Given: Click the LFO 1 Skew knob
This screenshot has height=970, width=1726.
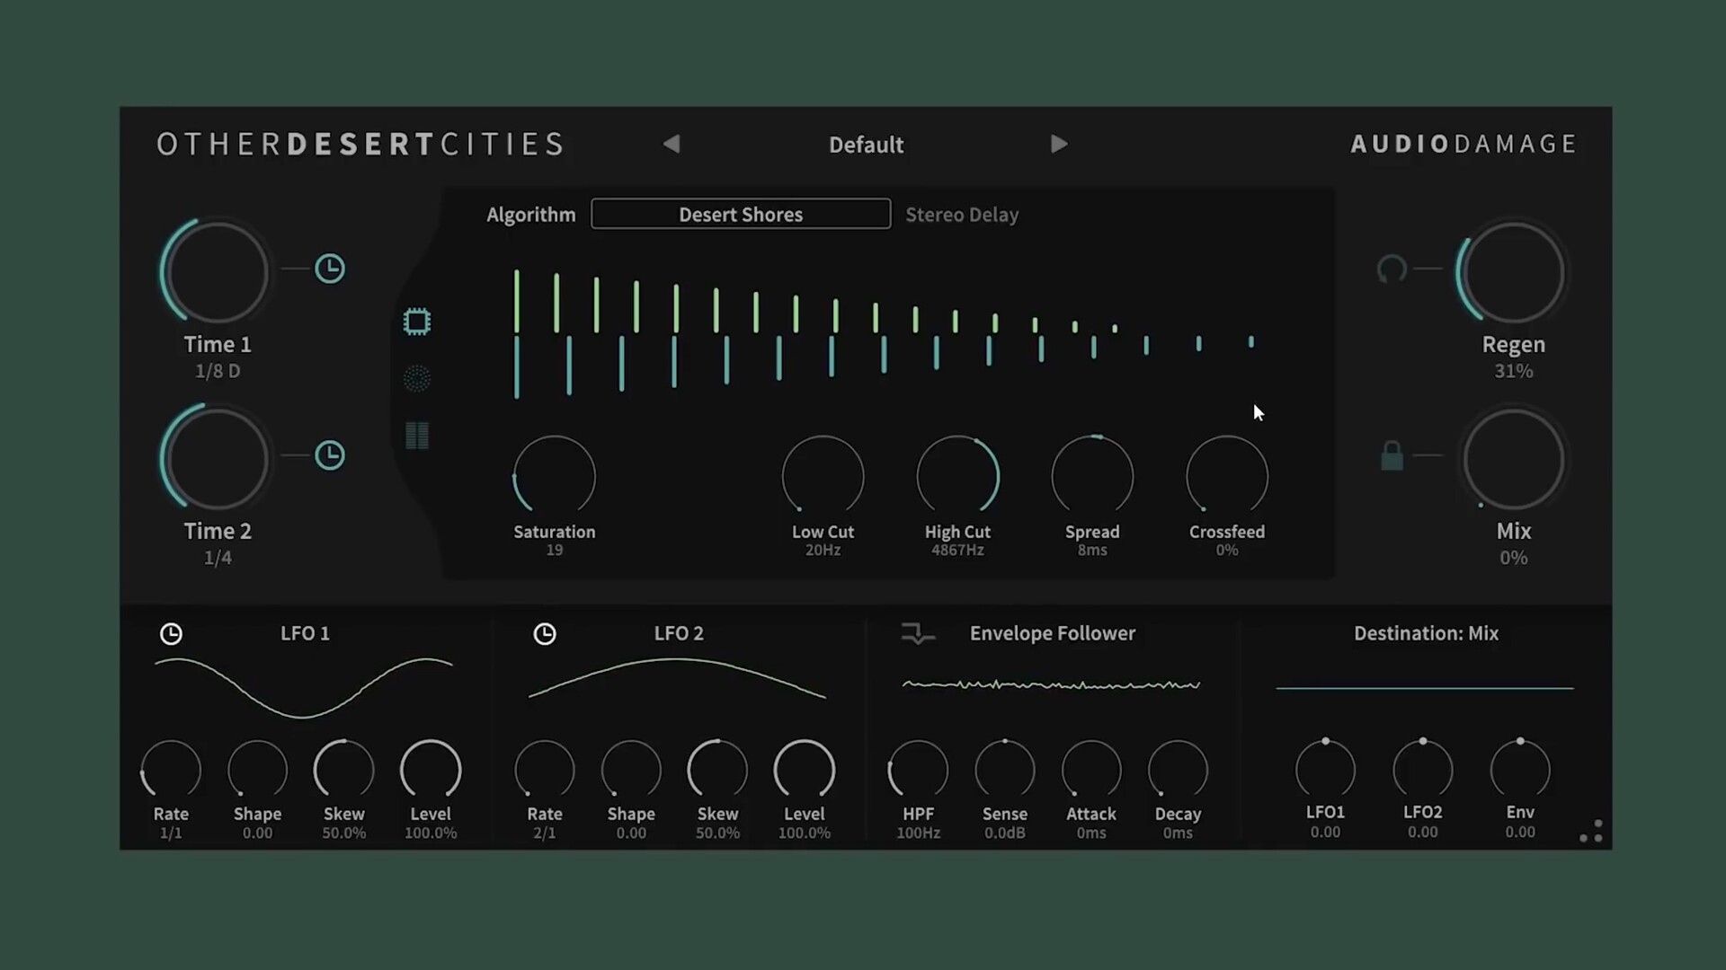Looking at the screenshot, I should pyautogui.click(x=344, y=770).
